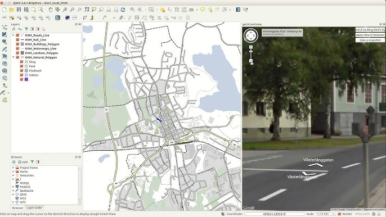
Task: Click the EPSG CRS status button
Action: [363, 214]
